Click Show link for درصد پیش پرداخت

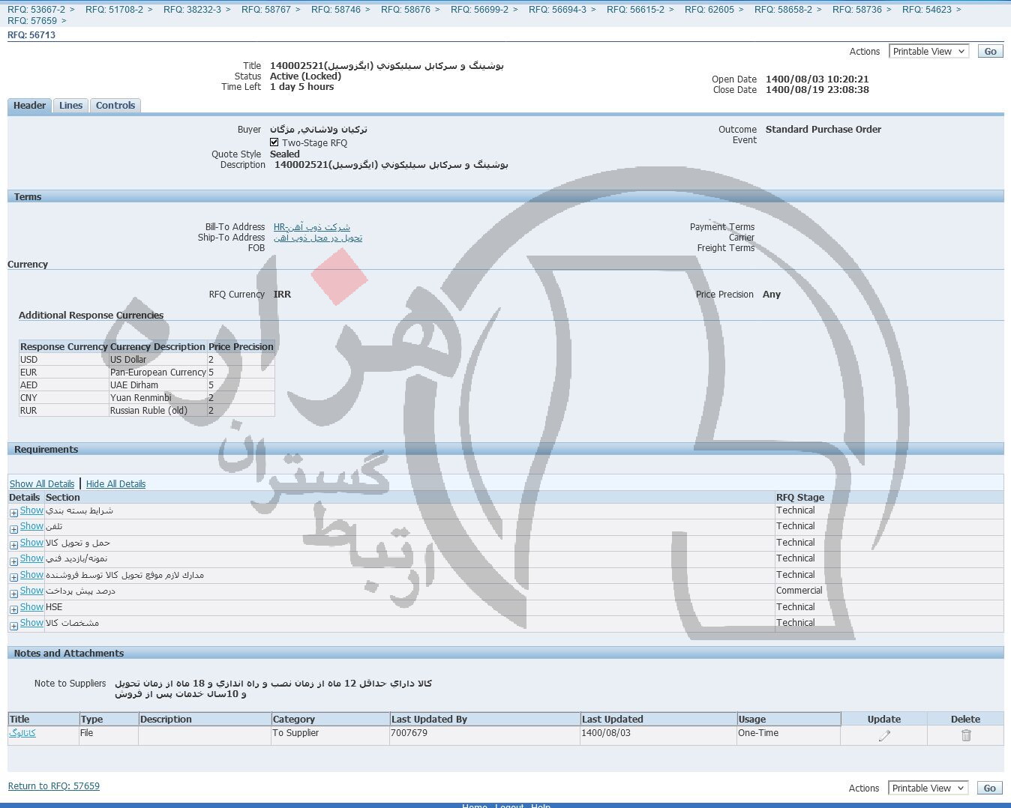(31, 591)
